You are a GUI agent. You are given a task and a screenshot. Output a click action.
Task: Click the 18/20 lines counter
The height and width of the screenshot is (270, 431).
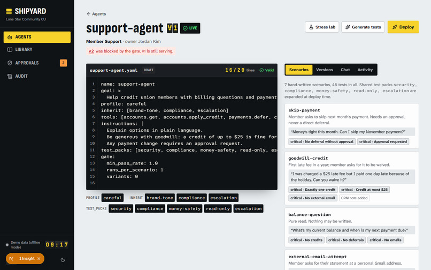point(240,70)
